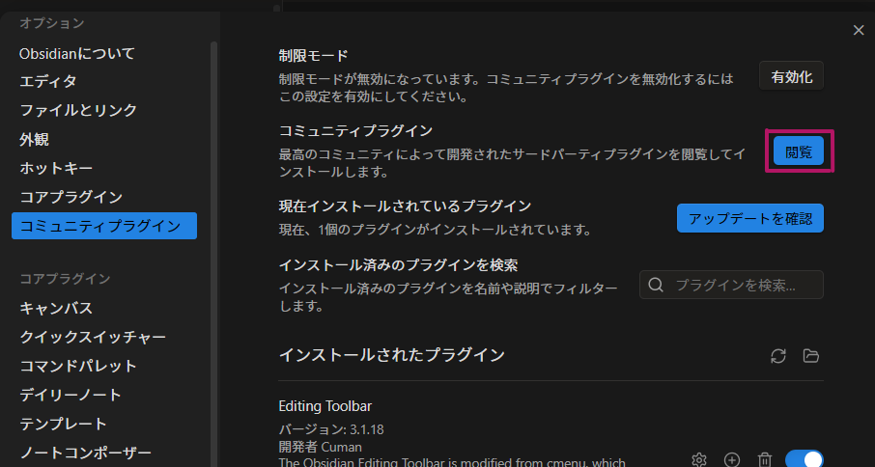
Task: Open the ホットキー settings section
Action: (57, 168)
